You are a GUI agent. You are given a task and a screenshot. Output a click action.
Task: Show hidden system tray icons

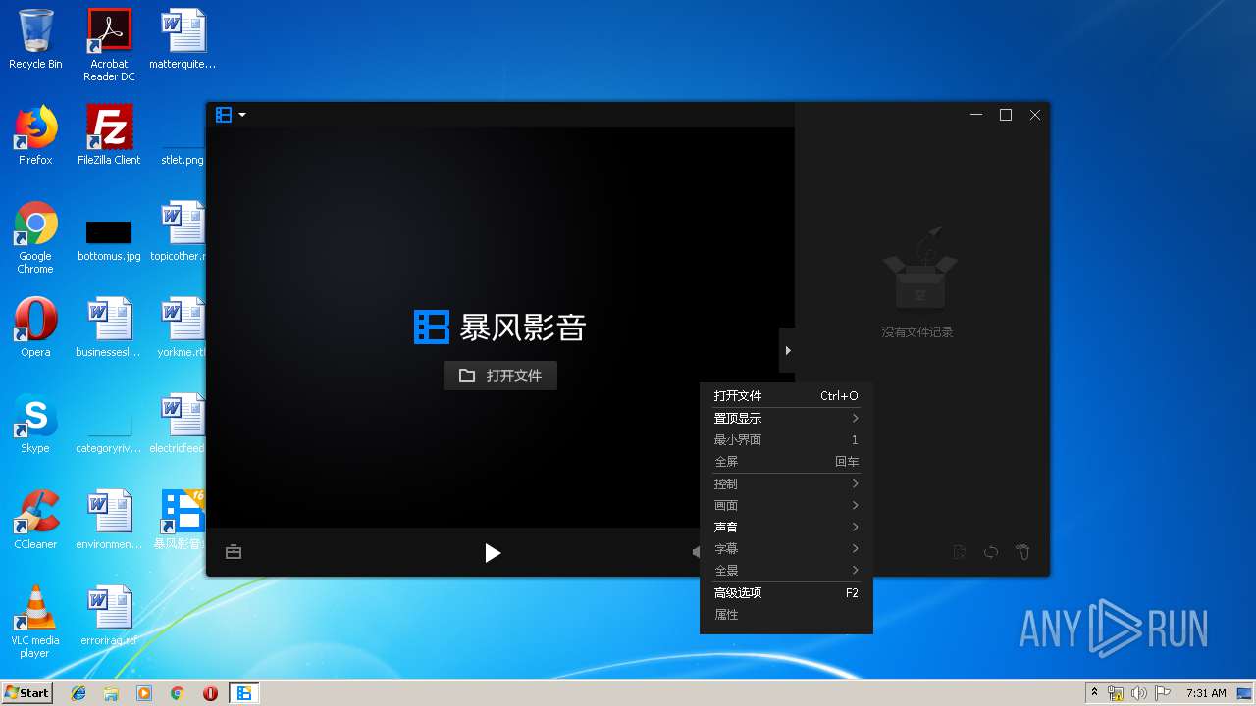point(1094,693)
